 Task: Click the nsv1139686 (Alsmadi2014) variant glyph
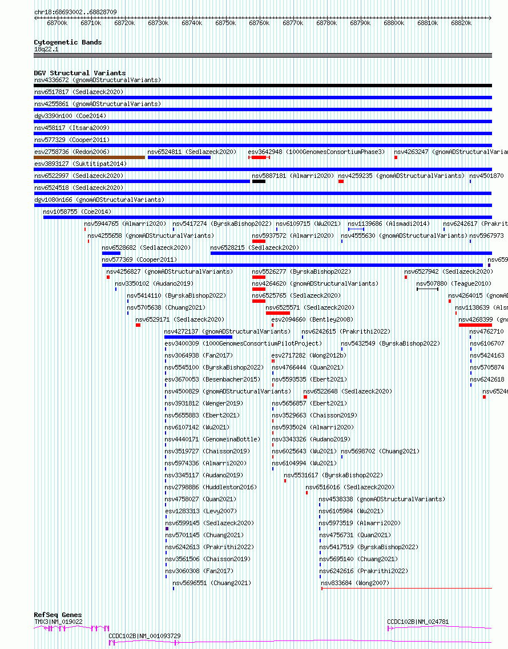coord(356,230)
